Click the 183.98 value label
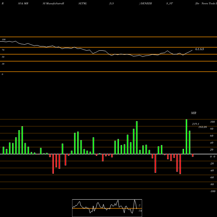 [203, 127]
